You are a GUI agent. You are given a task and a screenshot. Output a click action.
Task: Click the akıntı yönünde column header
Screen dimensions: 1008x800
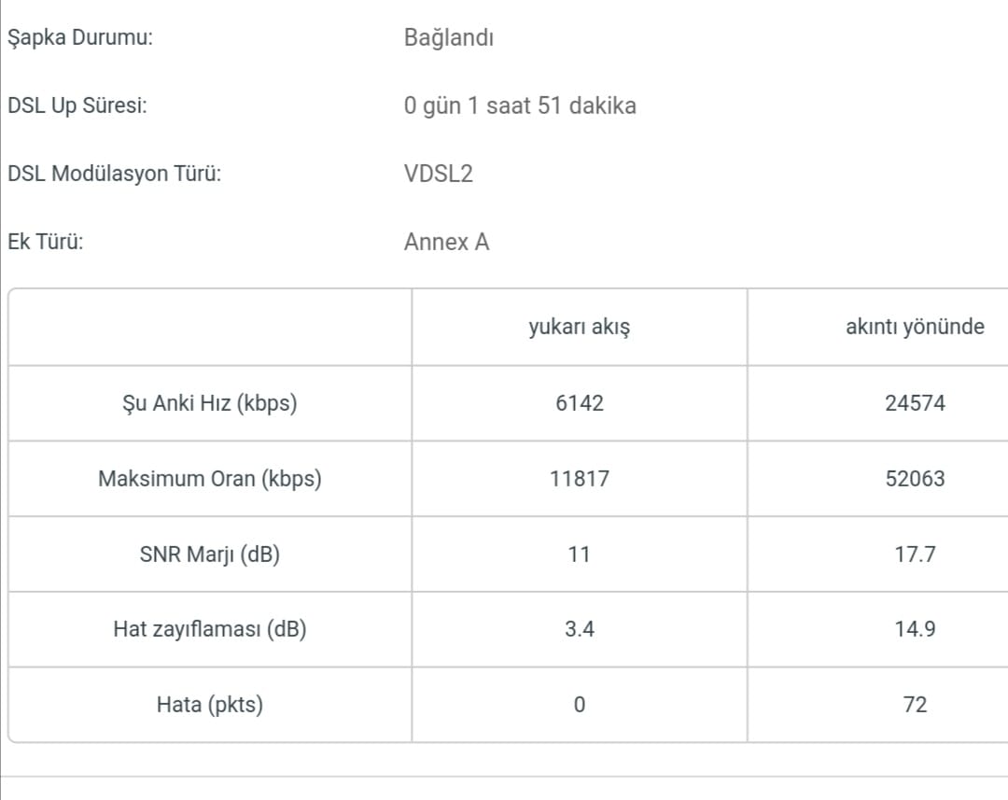[915, 327]
